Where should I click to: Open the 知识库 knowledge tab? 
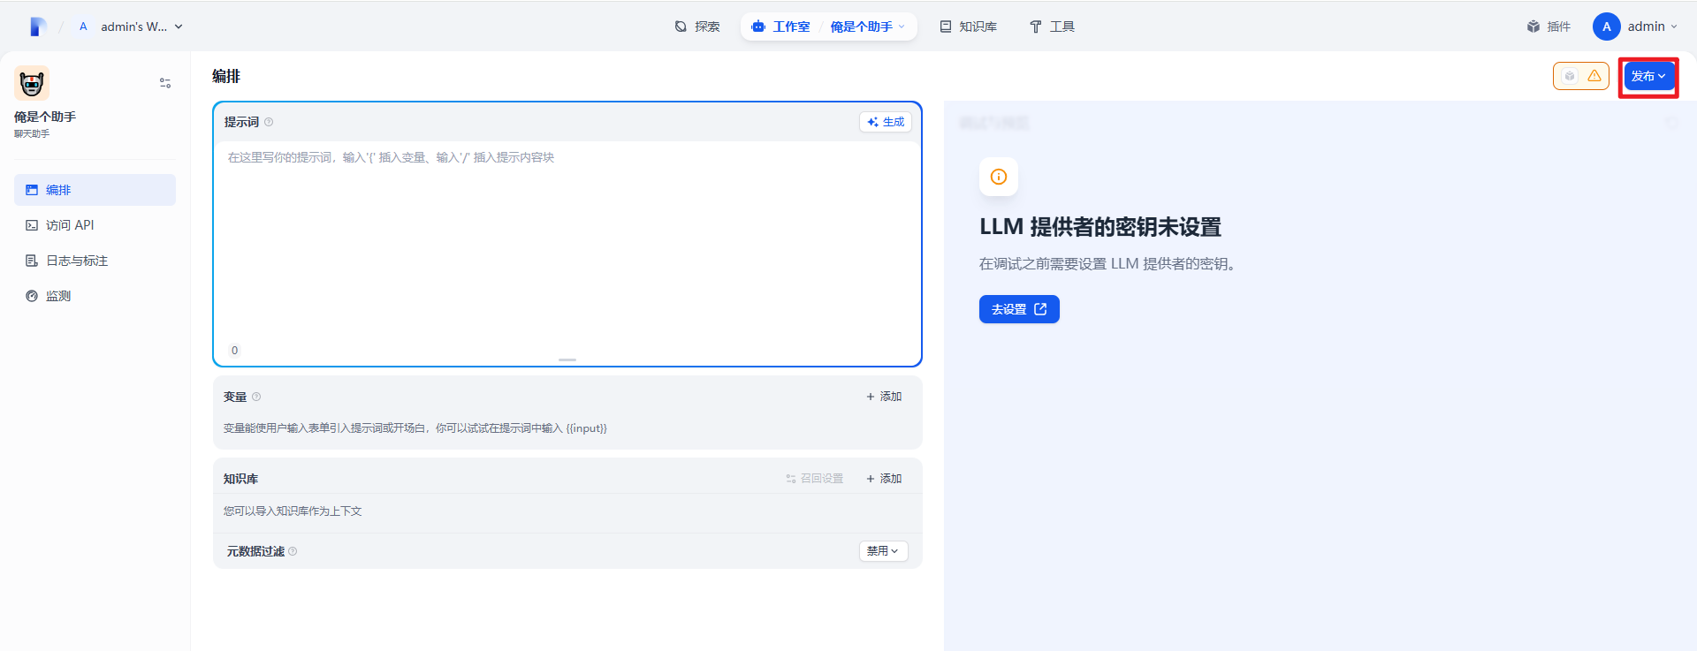[969, 26]
